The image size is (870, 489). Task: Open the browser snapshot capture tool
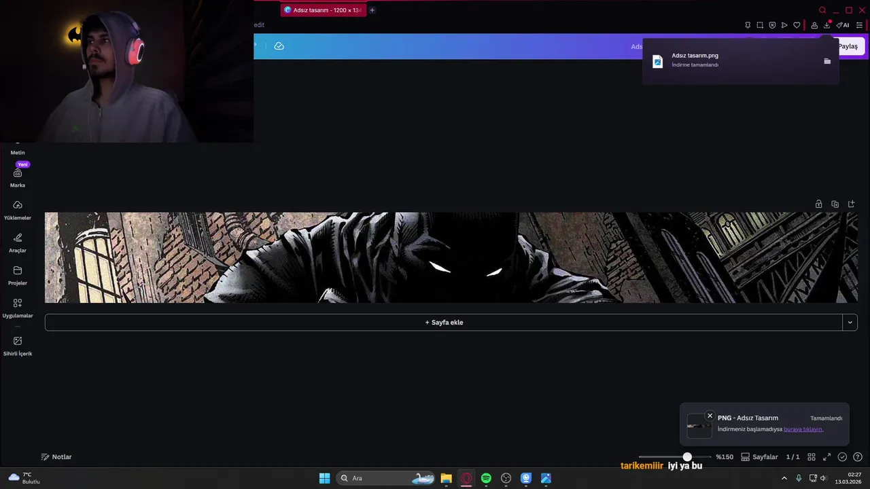coord(760,25)
